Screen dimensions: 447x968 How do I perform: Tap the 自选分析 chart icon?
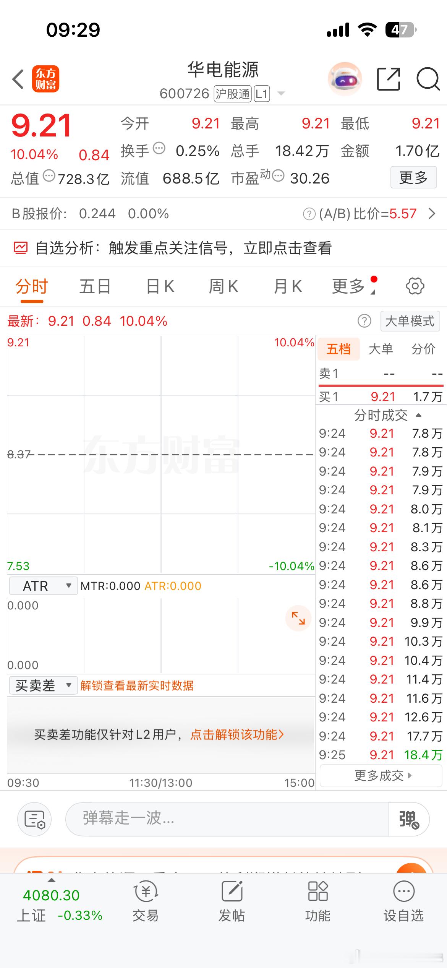pyautogui.click(x=21, y=248)
